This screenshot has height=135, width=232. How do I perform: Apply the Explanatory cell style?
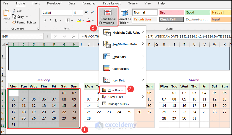(197, 19)
